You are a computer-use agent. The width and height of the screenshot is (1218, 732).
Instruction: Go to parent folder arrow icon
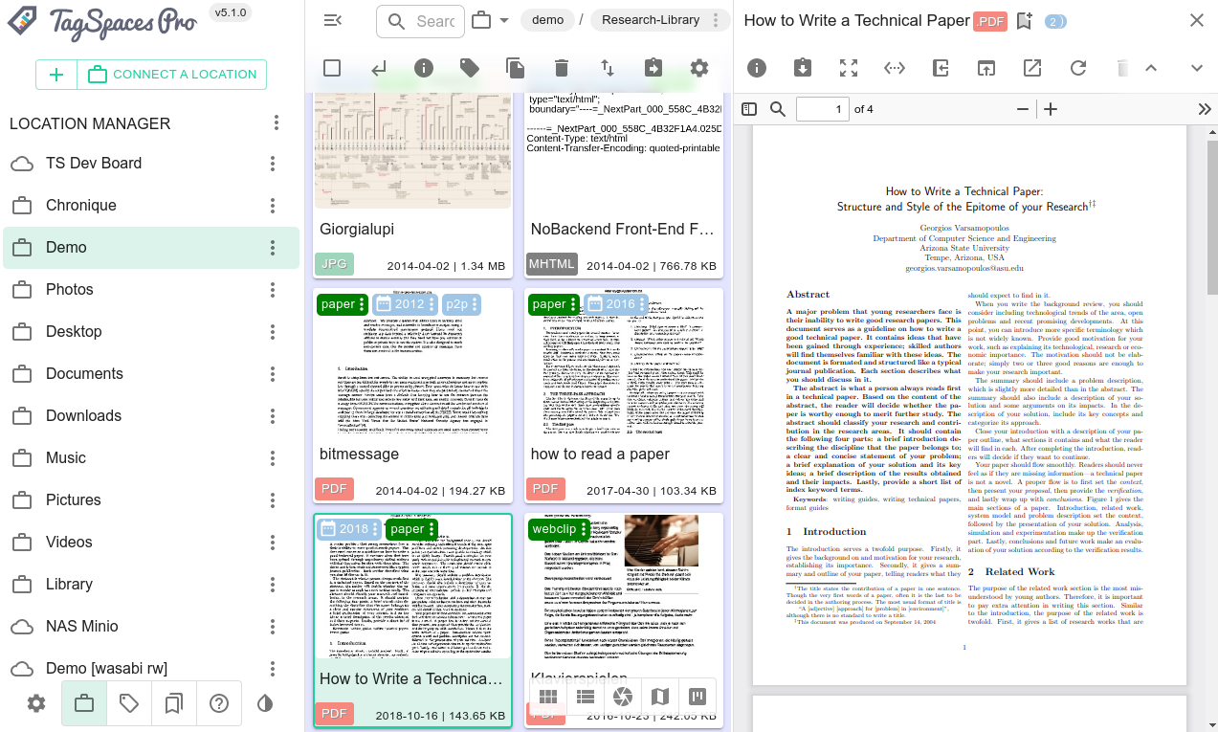click(x=379, y=68)
